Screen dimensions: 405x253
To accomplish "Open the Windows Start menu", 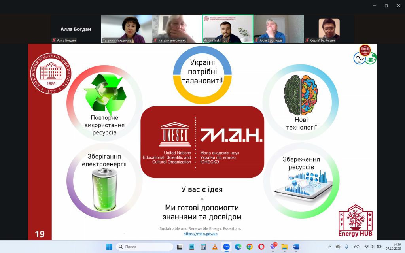I will 109,247.
